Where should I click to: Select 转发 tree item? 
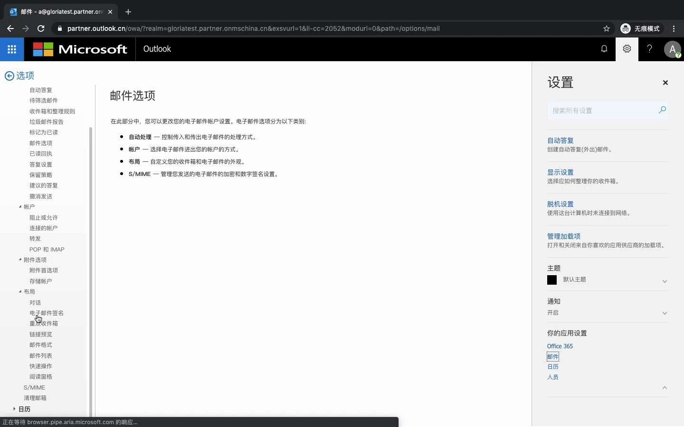pyautogui.click(x=35, y=239)
